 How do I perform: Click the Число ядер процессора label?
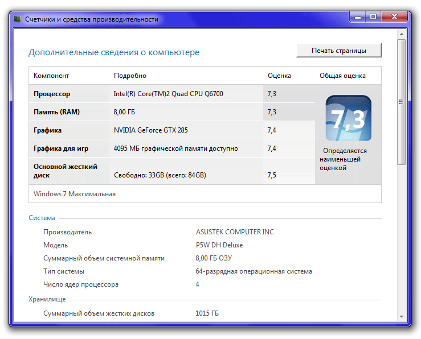pyautogui.click(x=81, y=284)
